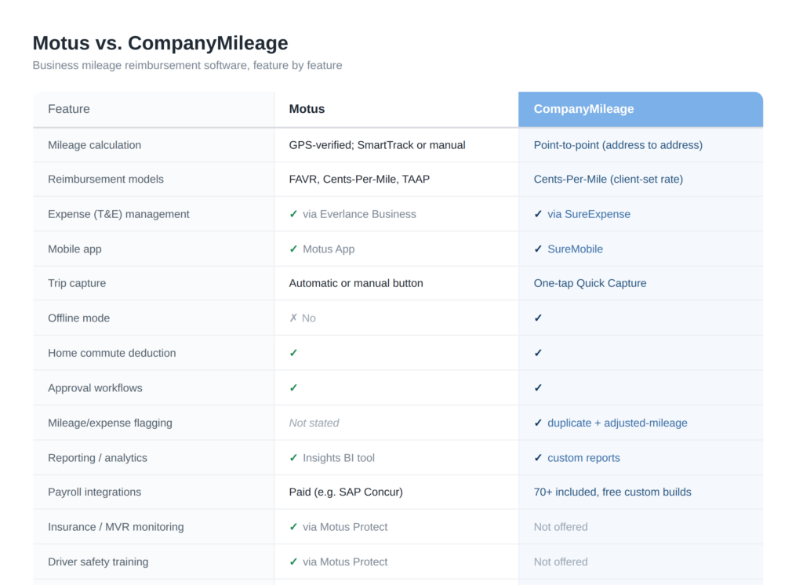This screenshot has height=585, width=803.
Task: Select 'Mileage/expense flagging' row label
Action: coord(110,423)
